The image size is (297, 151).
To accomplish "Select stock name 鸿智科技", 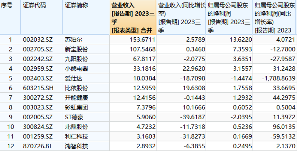I will (x=77, y=146).
